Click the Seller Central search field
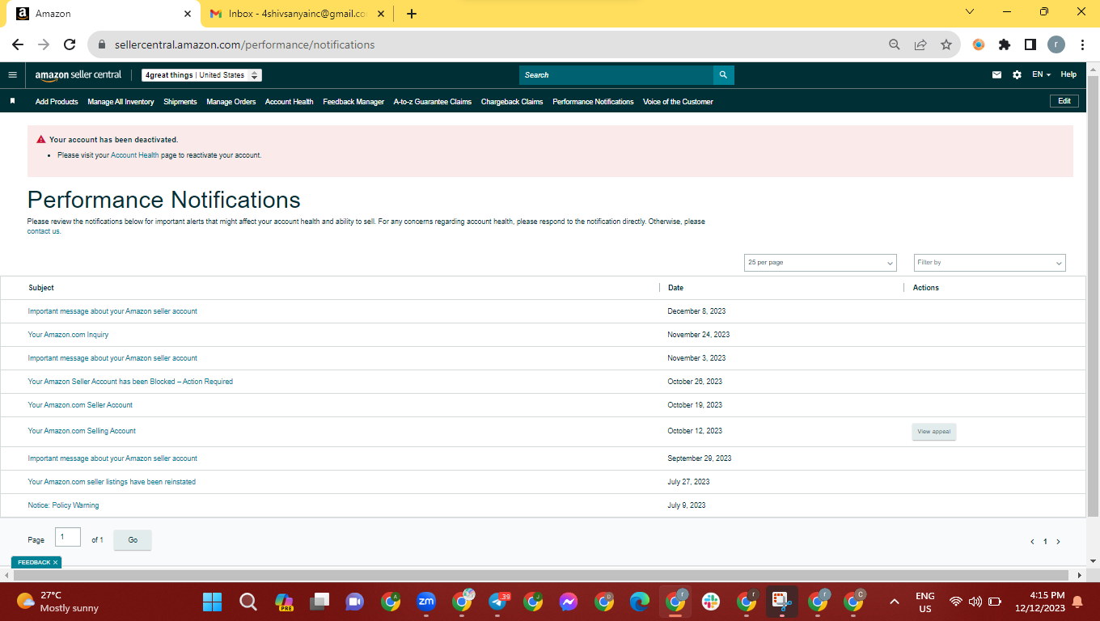1100x621 pixels. pos(616,75)
